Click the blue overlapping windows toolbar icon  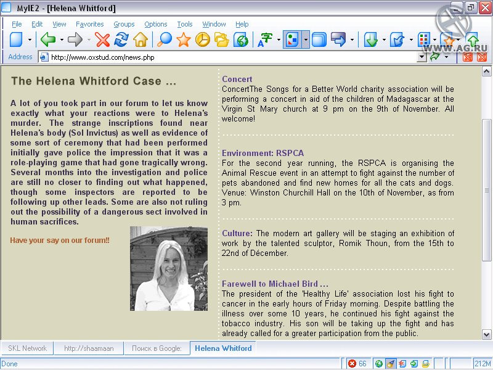(x=319, y=39)
